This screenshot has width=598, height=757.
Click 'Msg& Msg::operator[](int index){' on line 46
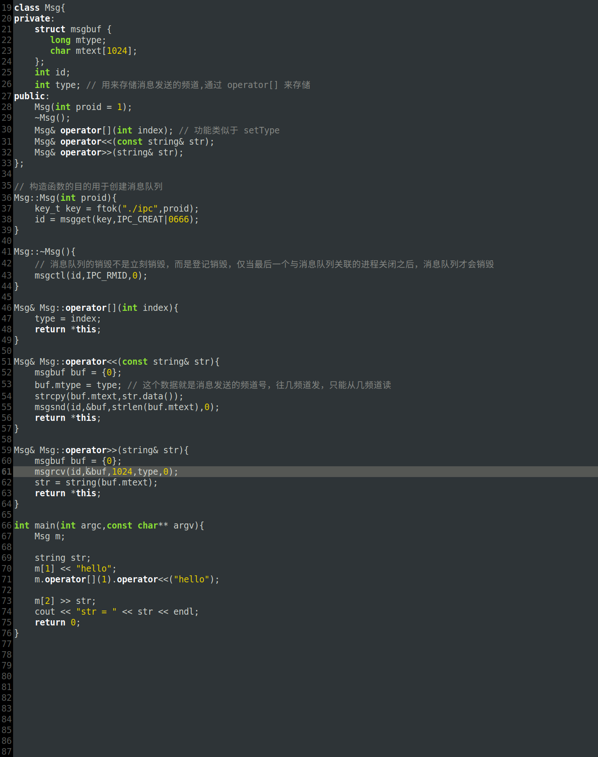96,308
